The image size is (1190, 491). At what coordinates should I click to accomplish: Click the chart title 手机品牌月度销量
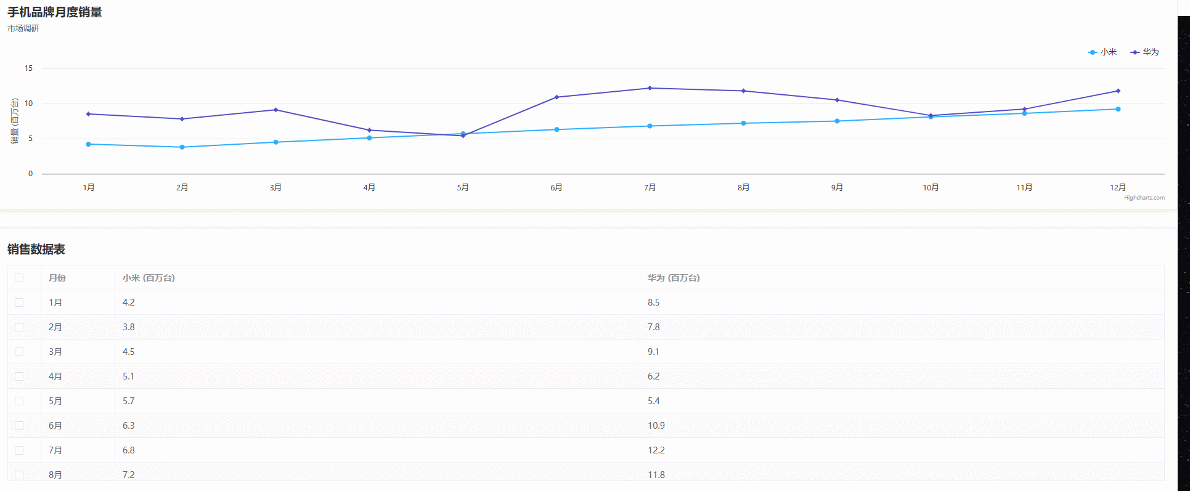click(x=55, y=12)
